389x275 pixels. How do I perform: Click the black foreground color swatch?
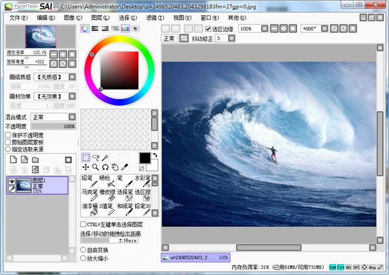point(145,158)
